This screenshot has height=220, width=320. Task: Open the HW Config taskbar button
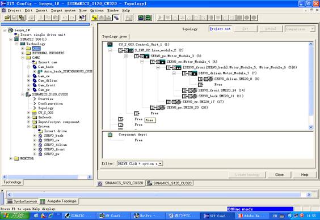[x=112, y=215]
